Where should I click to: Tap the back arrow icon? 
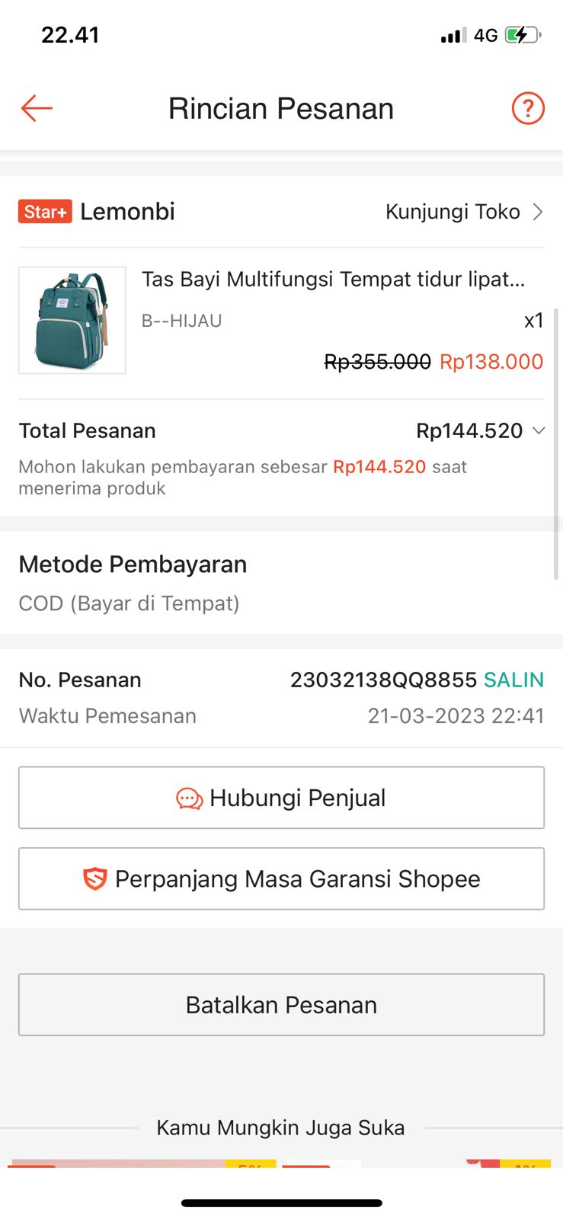point(37,108)
